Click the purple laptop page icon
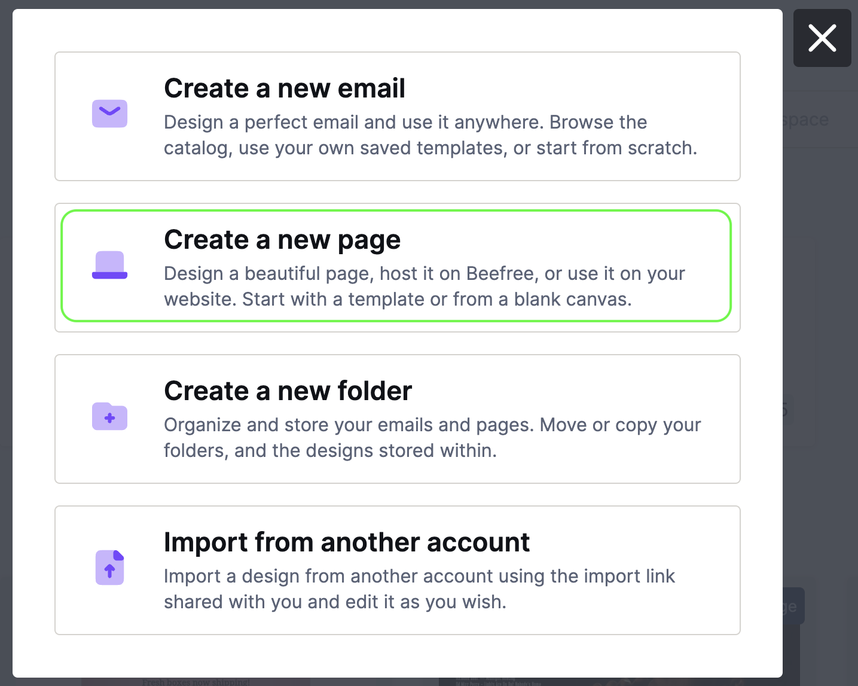 (x=109, y=265)
